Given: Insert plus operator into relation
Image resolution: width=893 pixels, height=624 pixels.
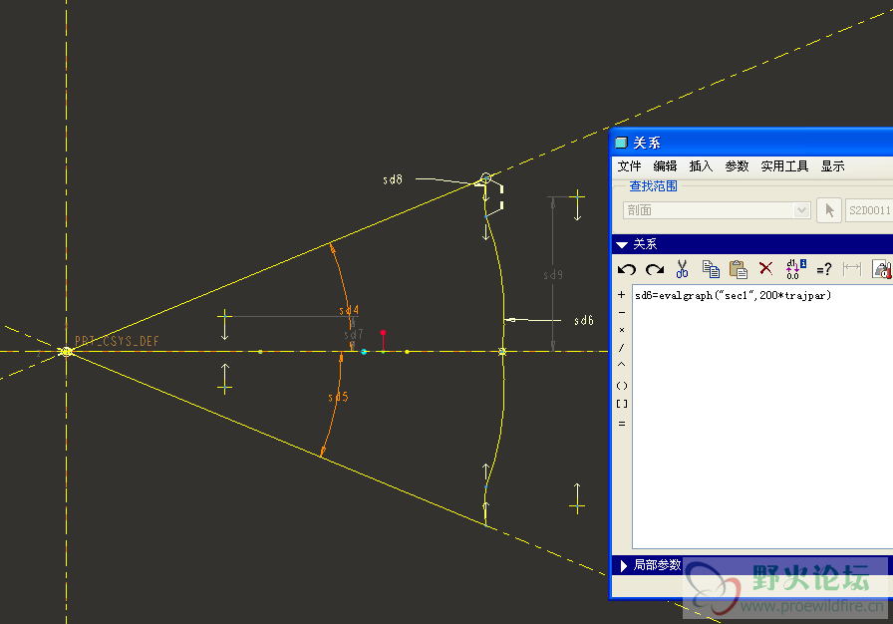Looking at the screenshot, I should (x=621, y=295).
